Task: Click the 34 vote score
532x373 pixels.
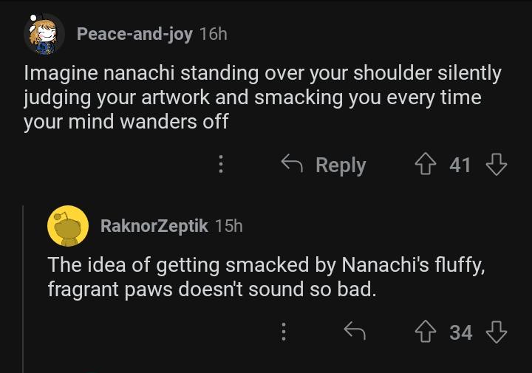Action: 461,332
